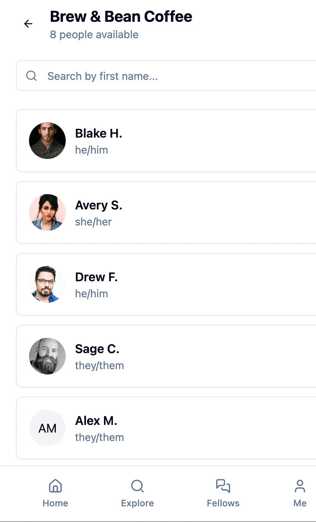The image size is (316, 522).
Task: Select the Alex M. name
Action: coord(96,421)
